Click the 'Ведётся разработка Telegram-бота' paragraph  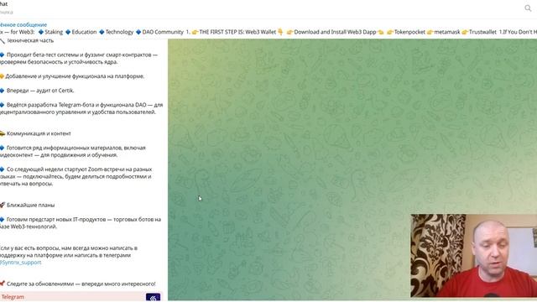pos(81,108)
